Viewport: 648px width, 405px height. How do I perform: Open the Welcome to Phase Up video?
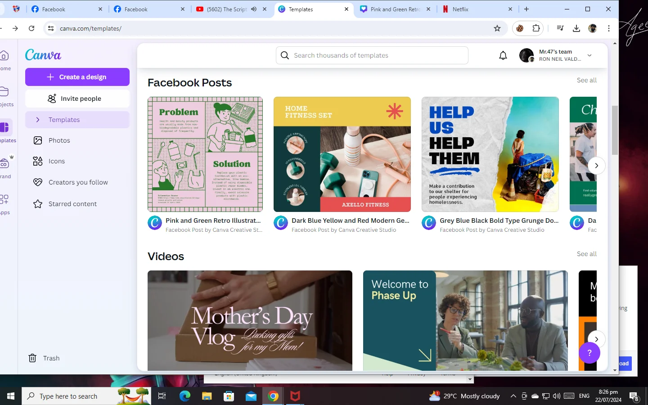pos(465,320)
